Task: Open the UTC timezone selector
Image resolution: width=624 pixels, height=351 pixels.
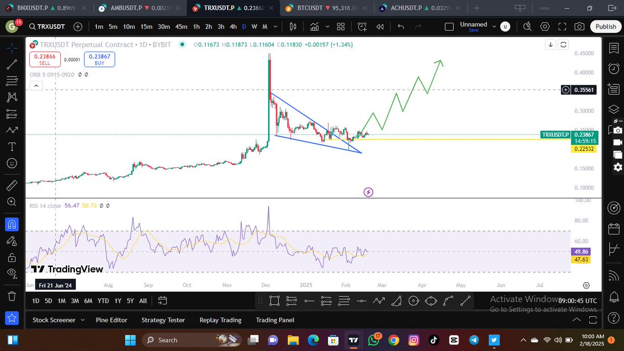Action: [x=578, y=301]
